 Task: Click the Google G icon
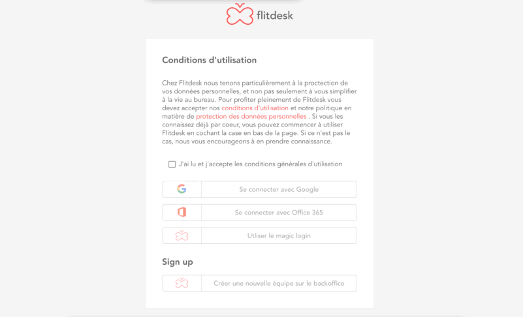(182, 189)
